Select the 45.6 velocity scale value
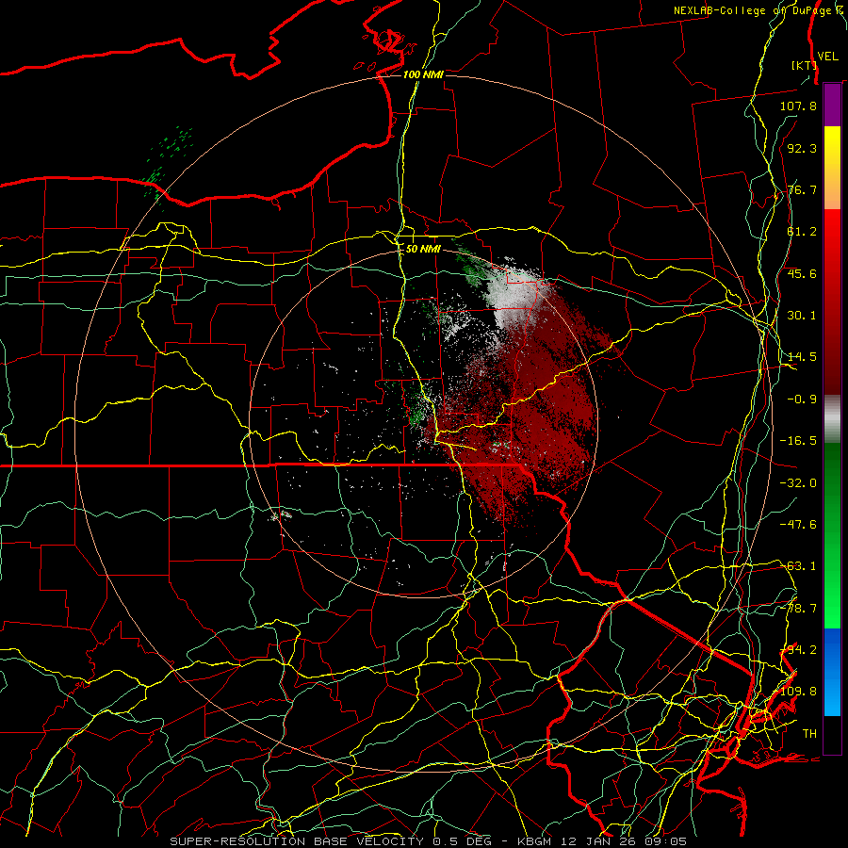 [x=802, y=273]
